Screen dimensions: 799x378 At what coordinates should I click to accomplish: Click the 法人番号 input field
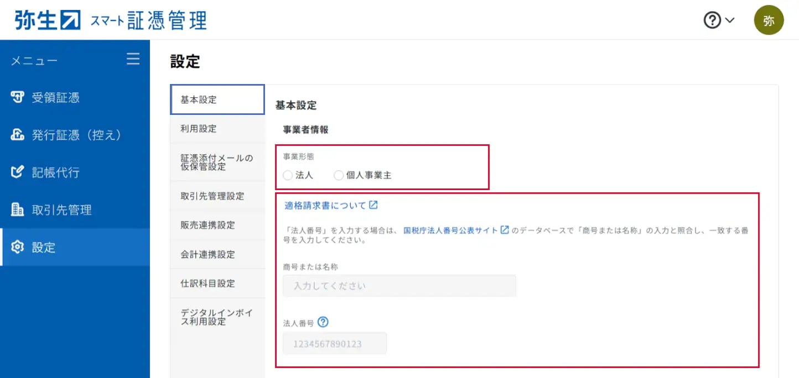(334, 343)
